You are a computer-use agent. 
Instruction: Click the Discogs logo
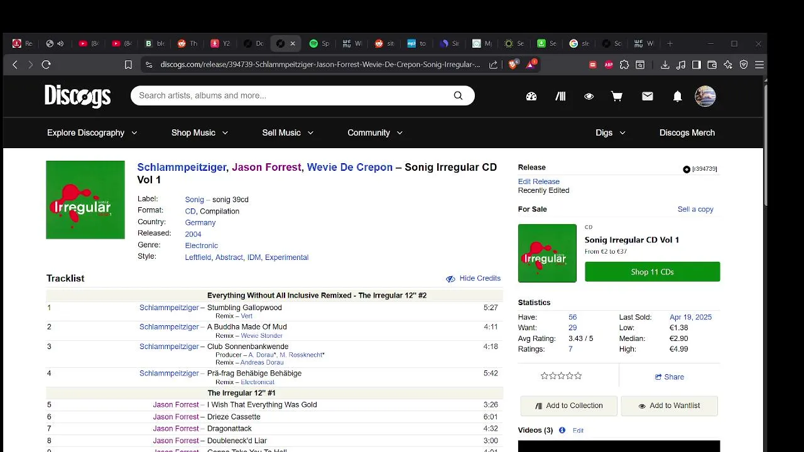point(77,96)
